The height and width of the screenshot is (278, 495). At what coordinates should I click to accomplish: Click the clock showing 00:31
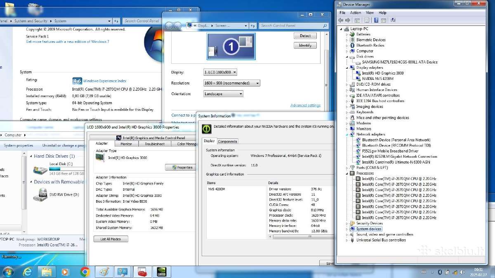pos(478,270)
